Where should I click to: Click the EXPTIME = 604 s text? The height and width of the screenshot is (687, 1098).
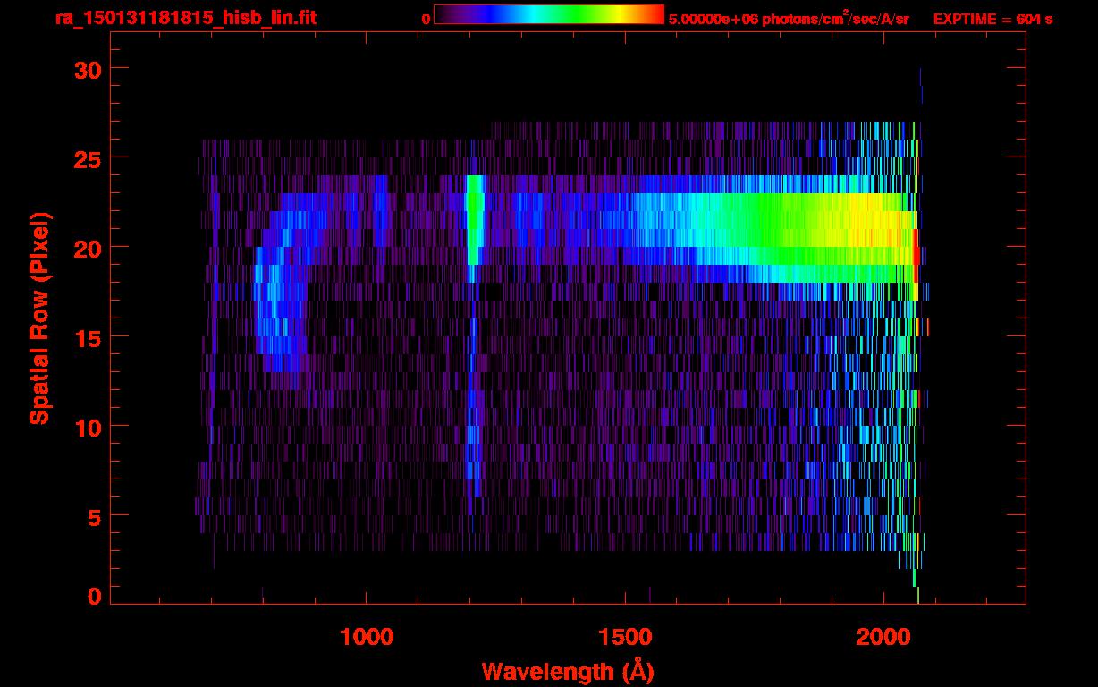coord(992,19)
